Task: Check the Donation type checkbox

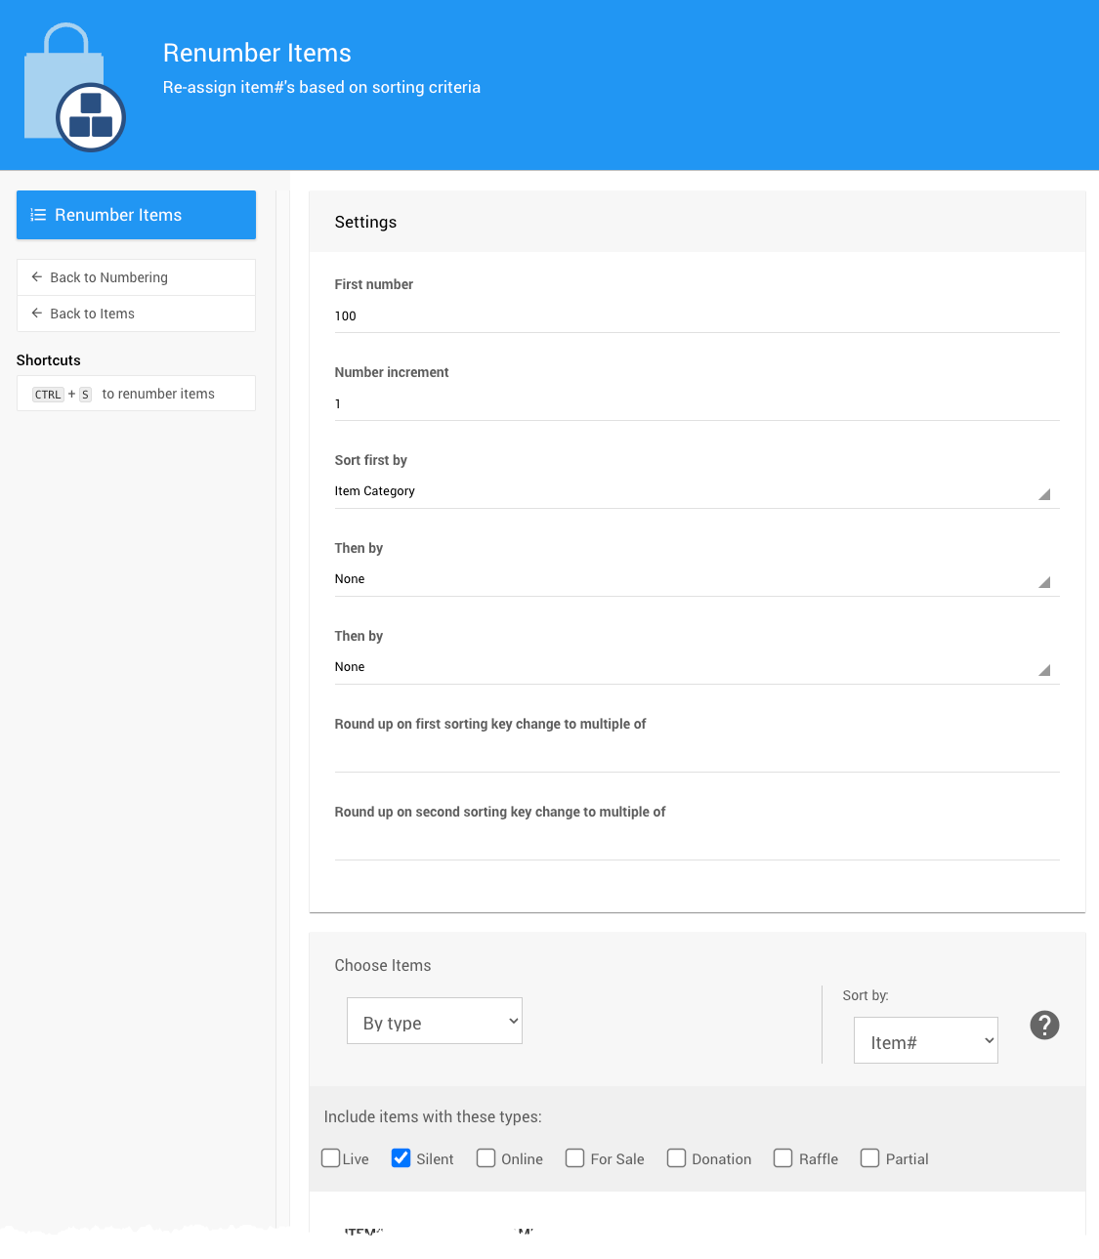Action: point(676,1158)
